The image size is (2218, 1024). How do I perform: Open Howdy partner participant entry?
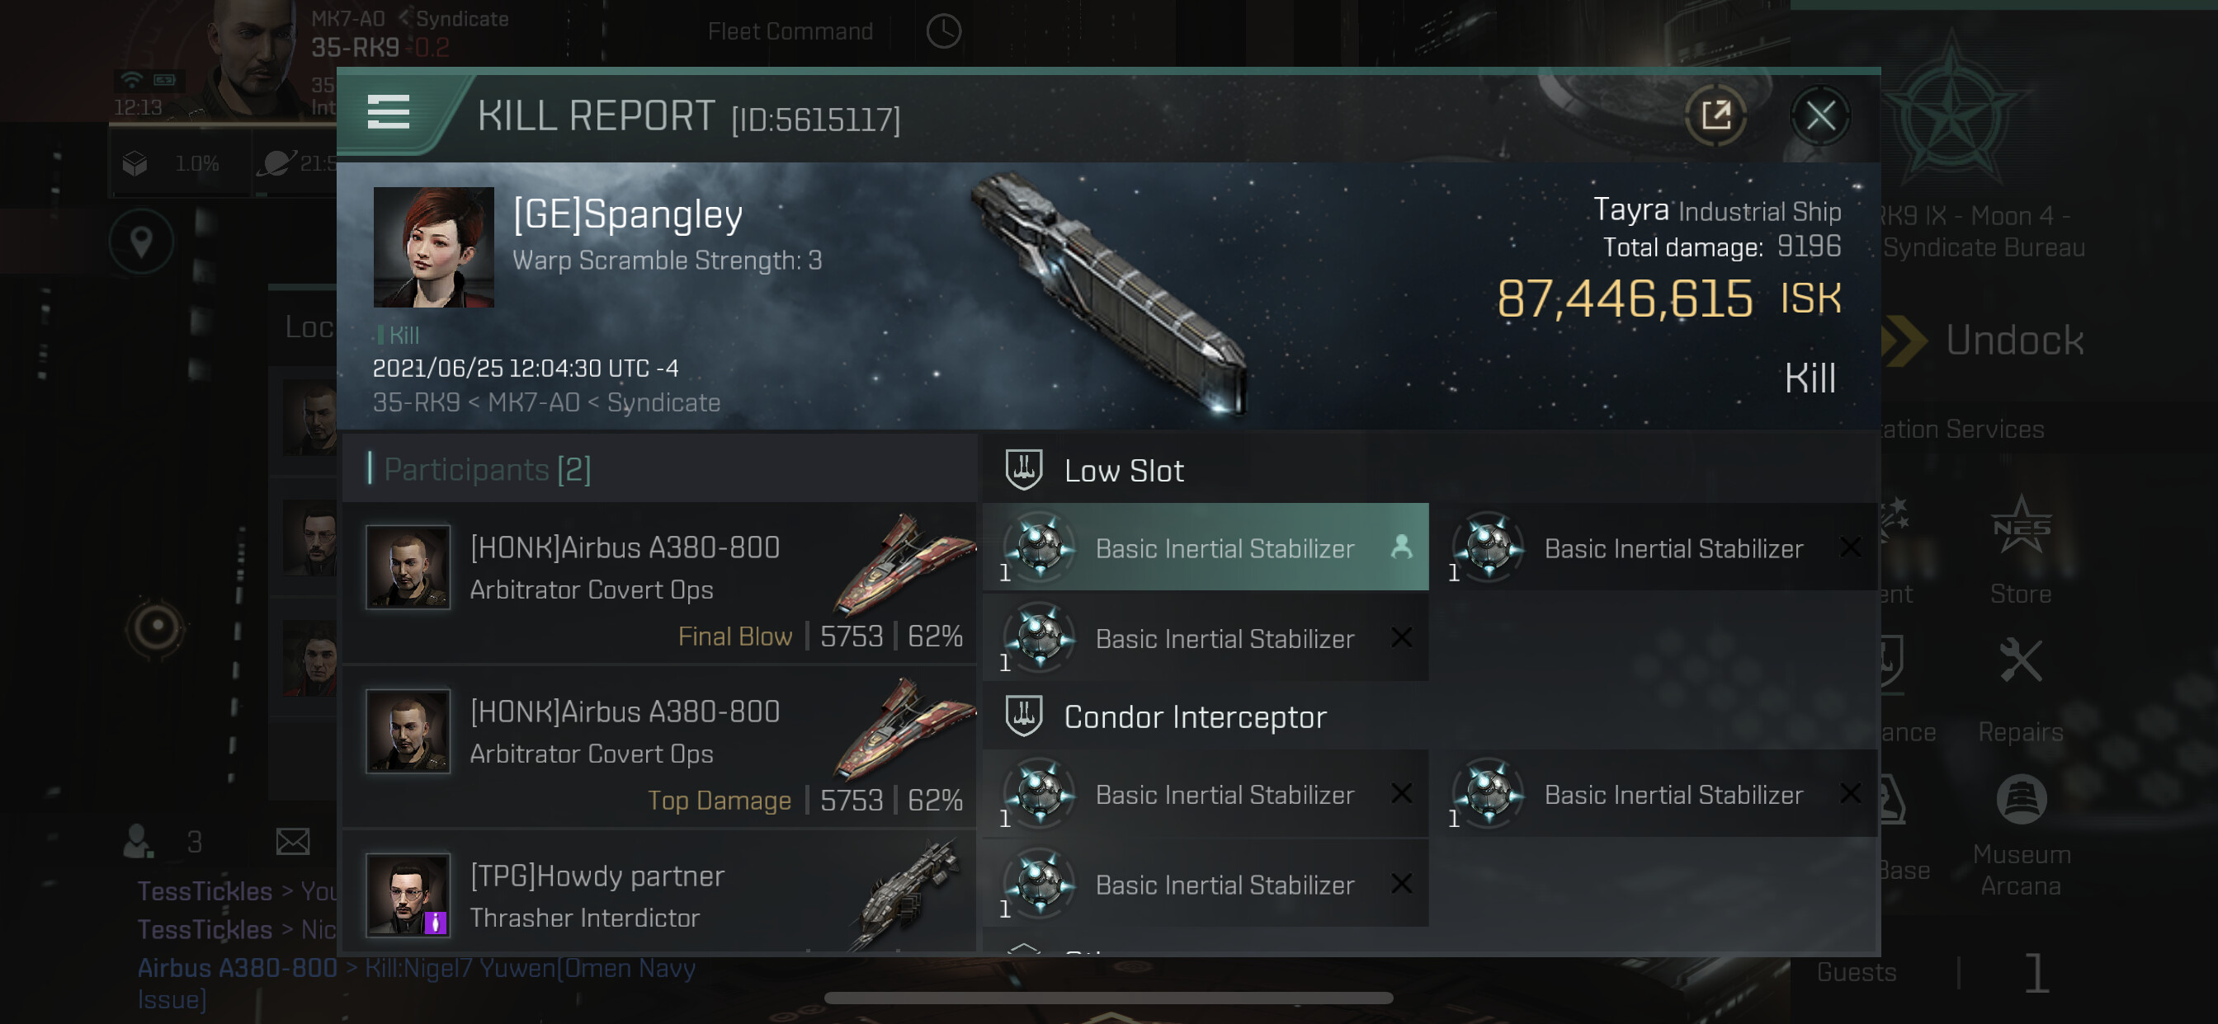[659, 895]
